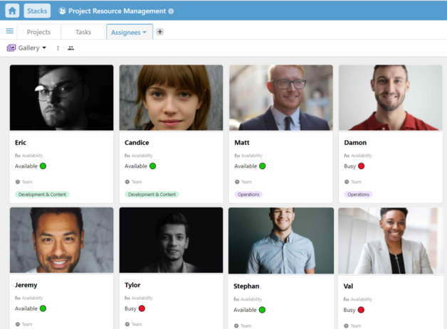
Task: Click the info icon beside project title
Action: (171, 11)
